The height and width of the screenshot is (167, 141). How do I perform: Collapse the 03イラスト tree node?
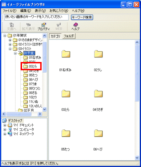tap(10, 49)
